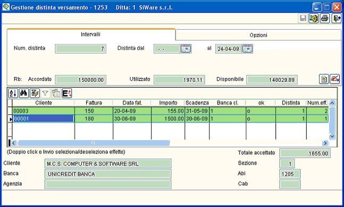Click the note icon beside Disponibile
Image resolution: width=344 pixels, height=207 pixels.
324,79
